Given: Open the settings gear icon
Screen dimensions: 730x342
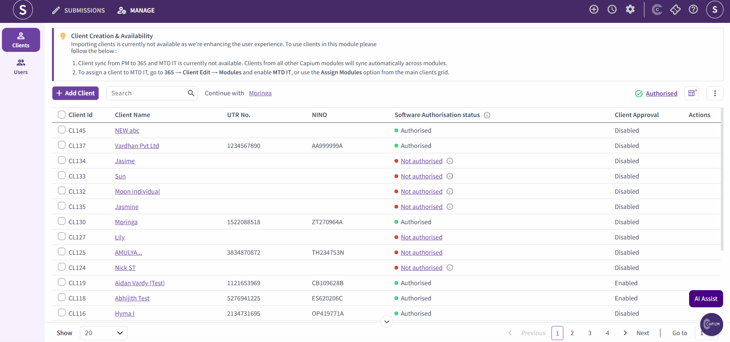Looking at the screenshot, I should tap(630, 10).
